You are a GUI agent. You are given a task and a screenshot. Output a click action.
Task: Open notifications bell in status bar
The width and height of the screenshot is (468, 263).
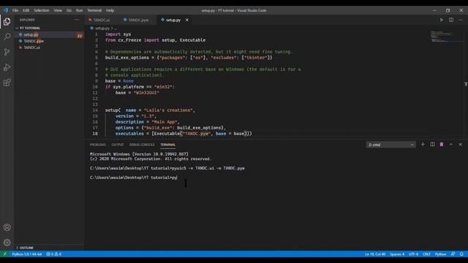click(461, 254)
